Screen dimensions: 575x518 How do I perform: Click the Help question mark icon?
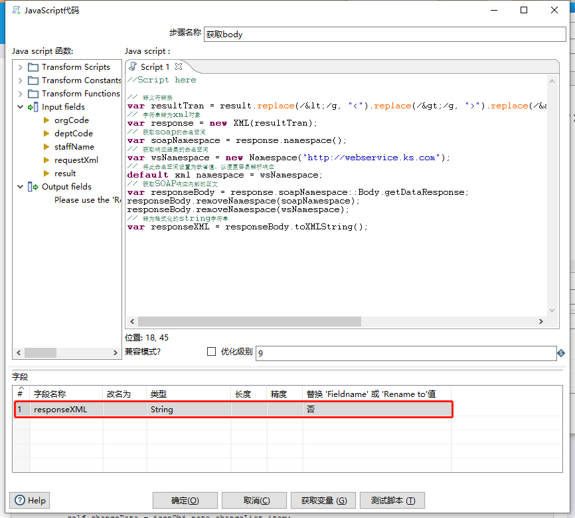[20, 500]
